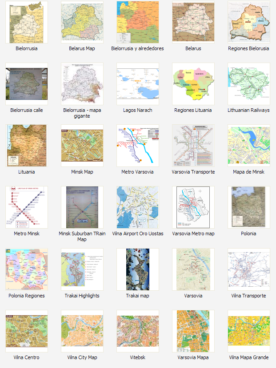Click the Vilna Airport Oro Uostas thumbnail
This screenshot has height=368, width=276.
tap(137, 207)
